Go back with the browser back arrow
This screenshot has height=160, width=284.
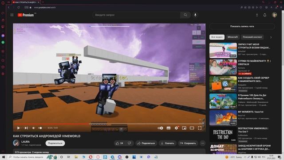pyautogui.click(x=9, y=8)
